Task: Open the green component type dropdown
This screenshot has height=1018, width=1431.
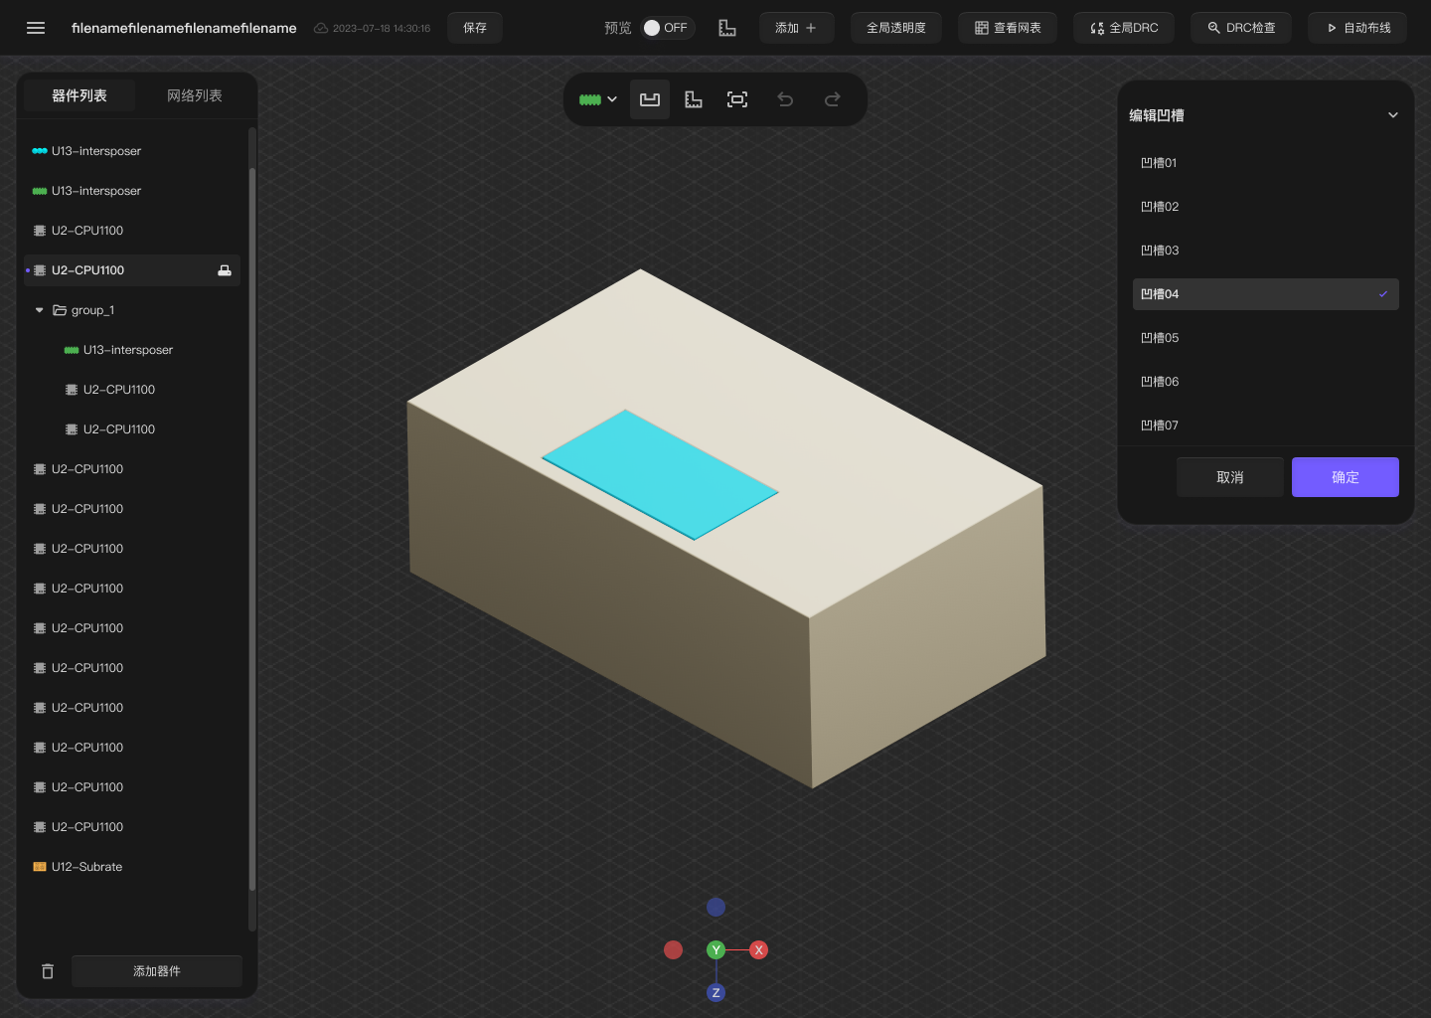Action: coord(598,99)
